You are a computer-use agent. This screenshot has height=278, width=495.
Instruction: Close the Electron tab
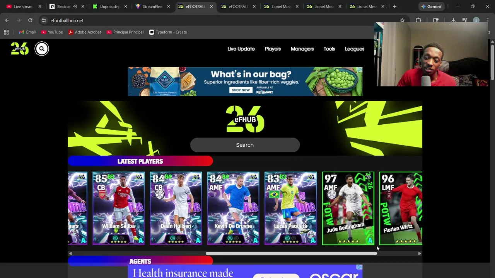pyautogui.click(x=83, y=7)
